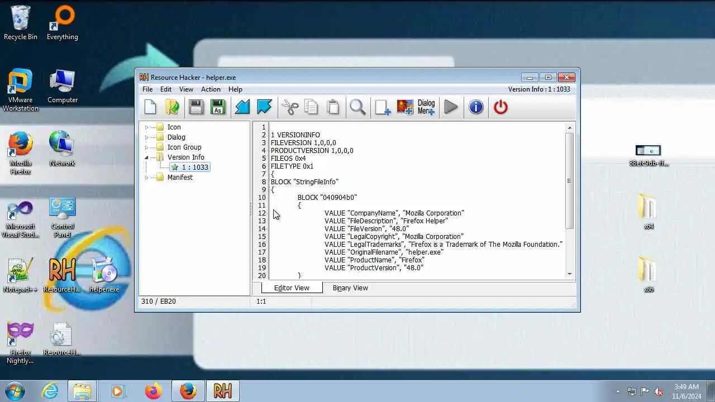Click the Copy toolbar icon
The width and height of the screenshot is (715, 402).
click(x=311, y=107)
